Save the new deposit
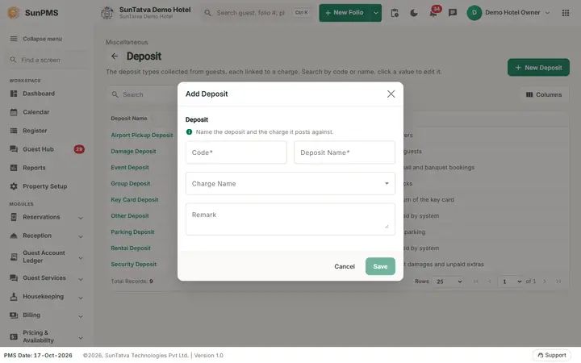581x363 pixels. 380,266
